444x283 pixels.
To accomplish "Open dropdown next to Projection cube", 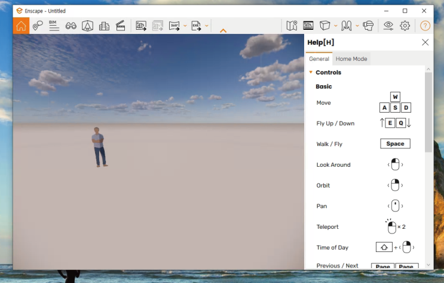I will tap(336, 26).
